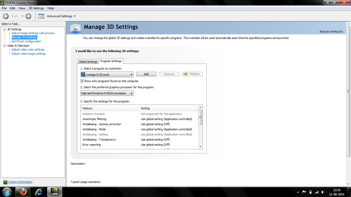
Task: Click the Remove button
Action: 169,74
